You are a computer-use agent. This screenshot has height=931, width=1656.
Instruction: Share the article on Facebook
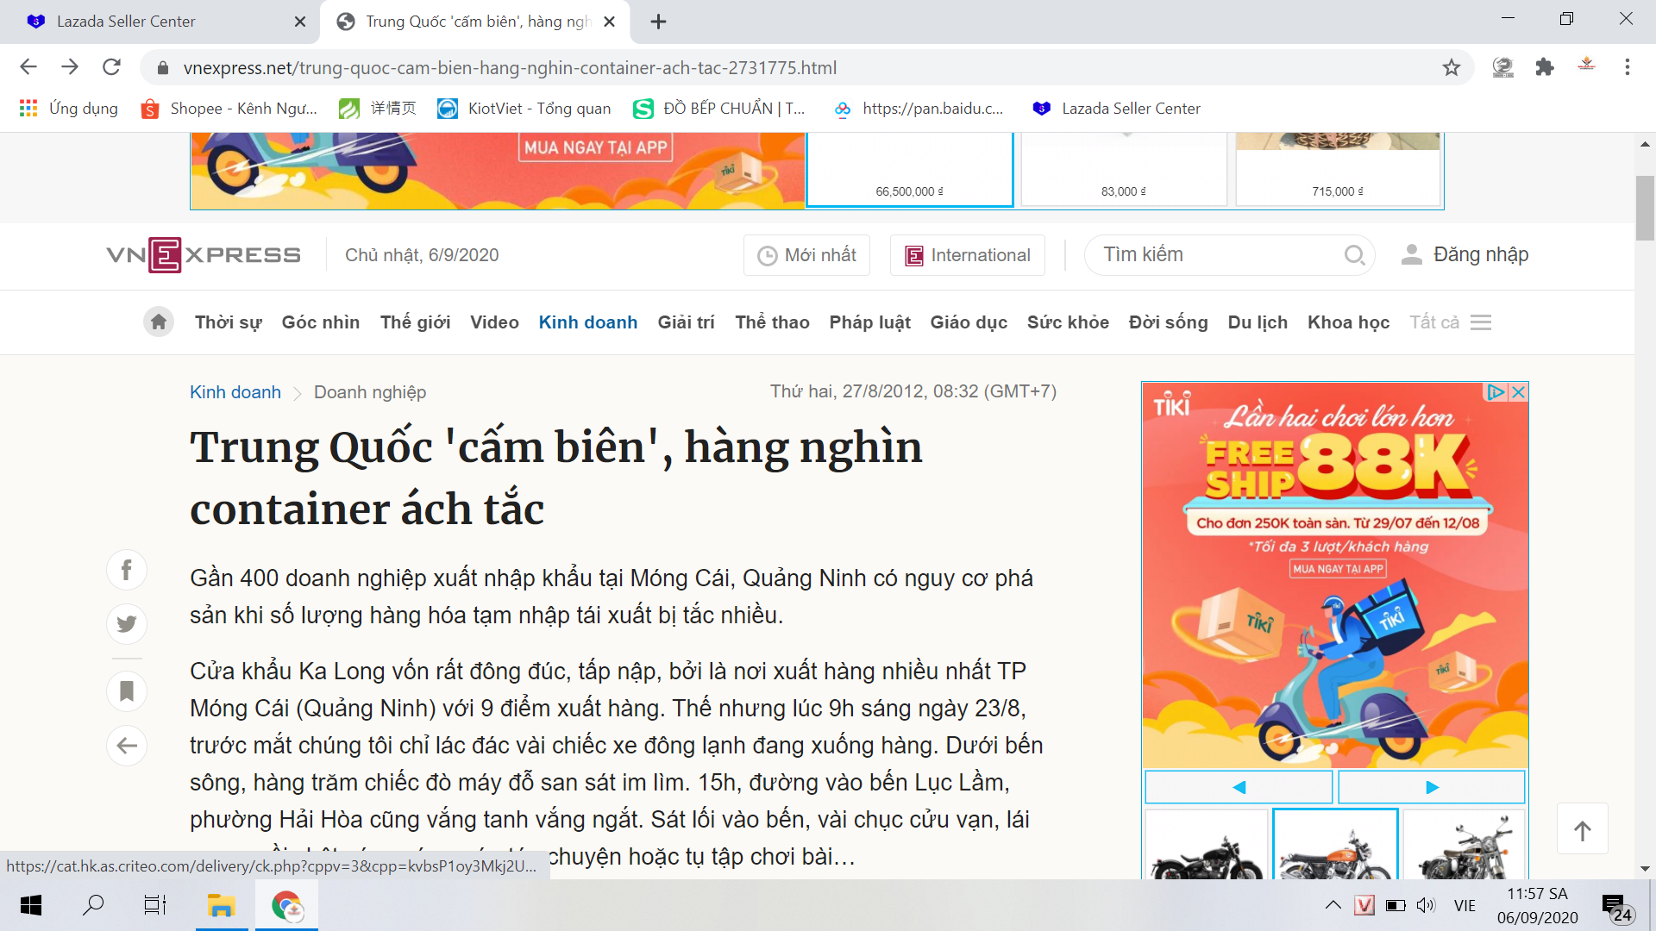tap(127, 570)
